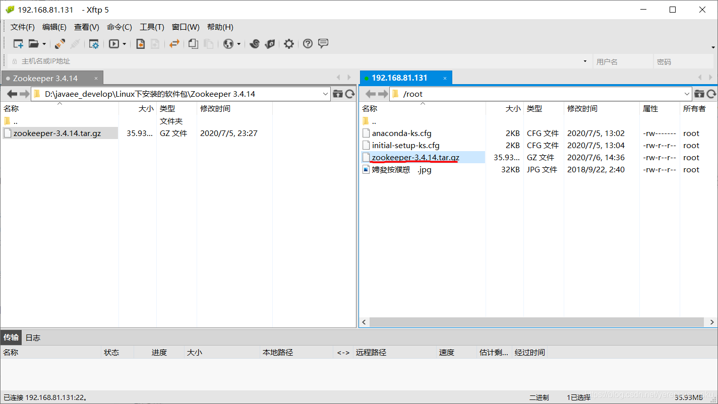Open the 文件(F) menu
The width and height of the screenshot is (718, 404).
point(23,27)
